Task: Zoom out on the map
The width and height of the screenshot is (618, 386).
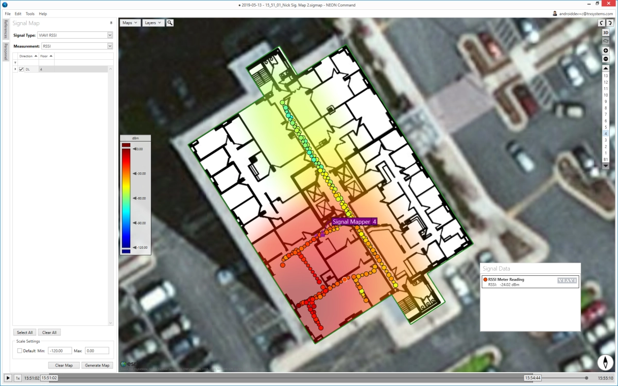Action: (606, 59)
